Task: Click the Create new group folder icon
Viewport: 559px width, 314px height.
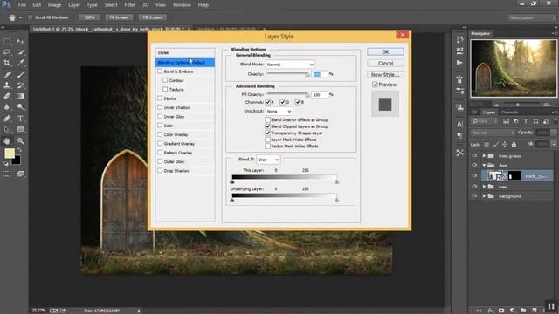Action: click(x=523, y=311)
